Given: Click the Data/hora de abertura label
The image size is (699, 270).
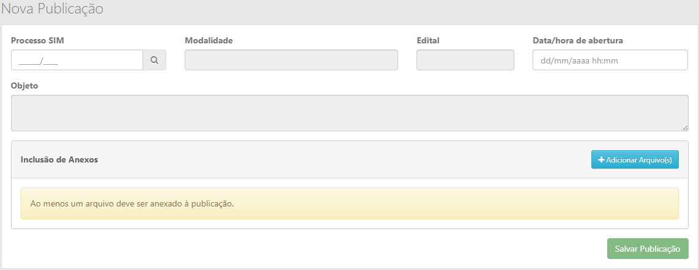Looking at the screenshot, I should pos(578,41).
